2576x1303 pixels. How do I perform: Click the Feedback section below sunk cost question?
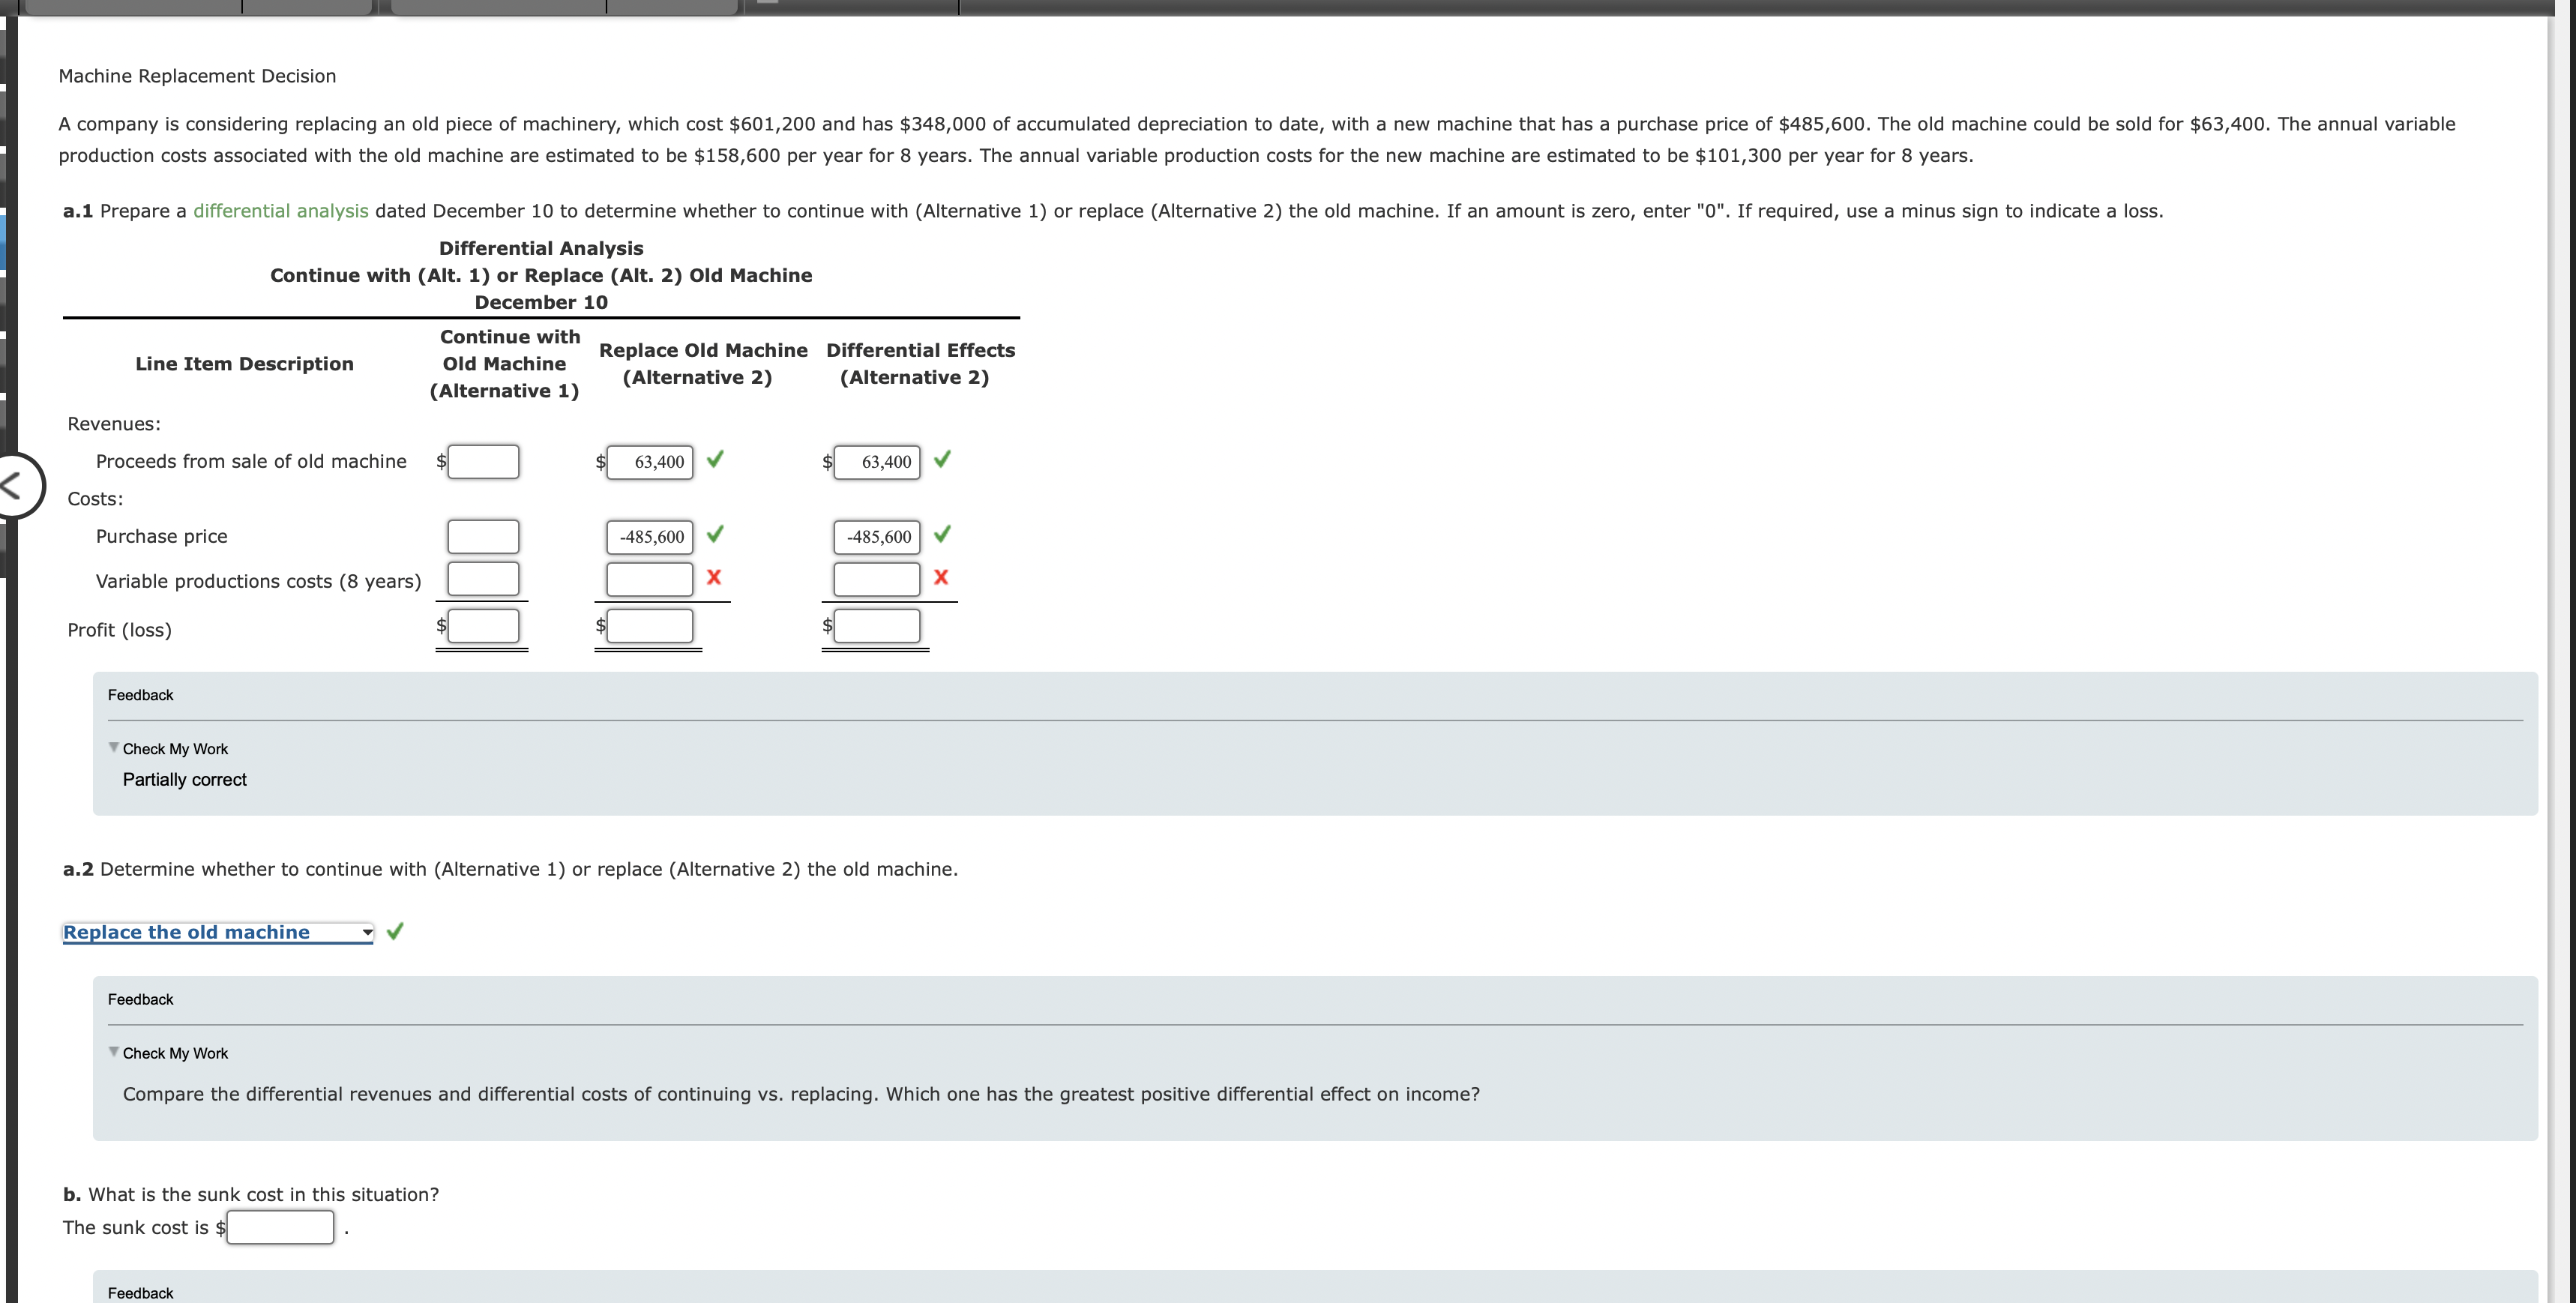[x=140, y=1292]
